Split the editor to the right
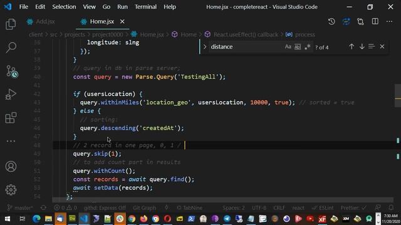401x225 pixels. [375, 21]
